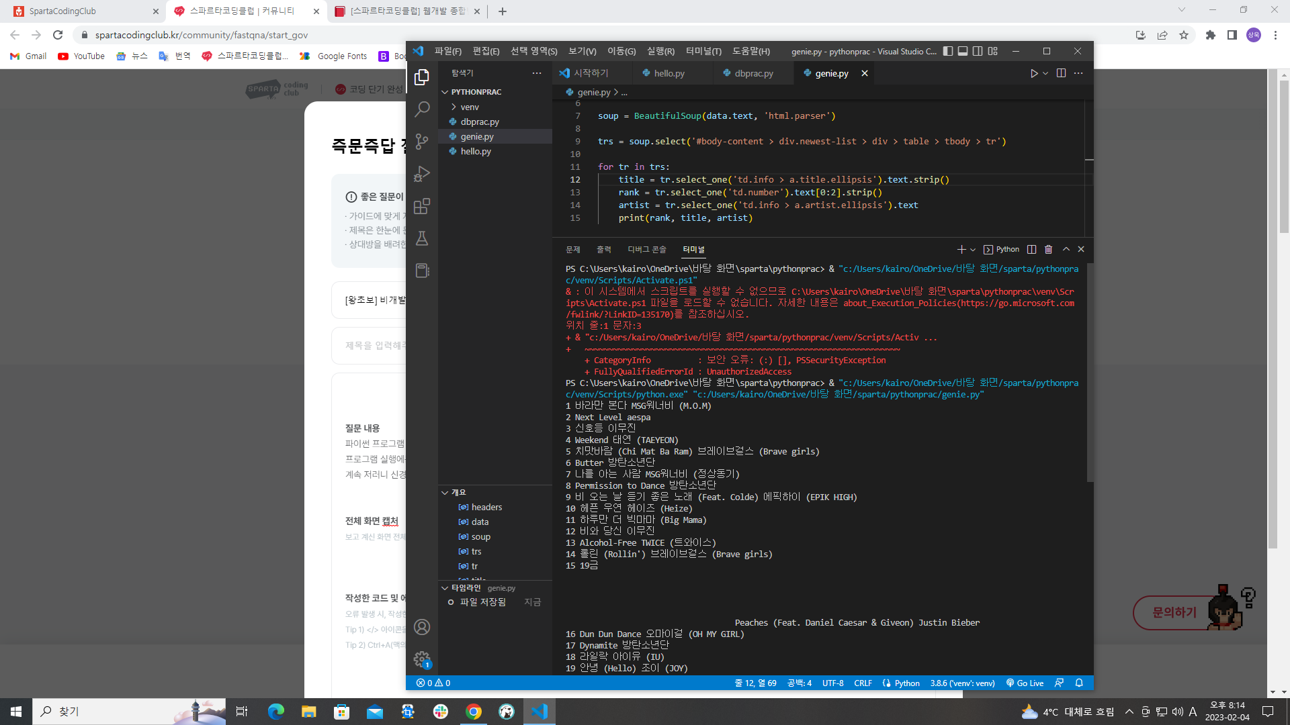Toggle the secondary sidebar layout

(978, 51)
